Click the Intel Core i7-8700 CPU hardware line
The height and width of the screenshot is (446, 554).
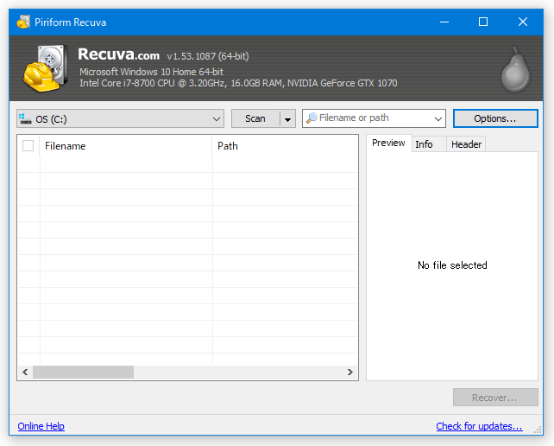(238, 83)
